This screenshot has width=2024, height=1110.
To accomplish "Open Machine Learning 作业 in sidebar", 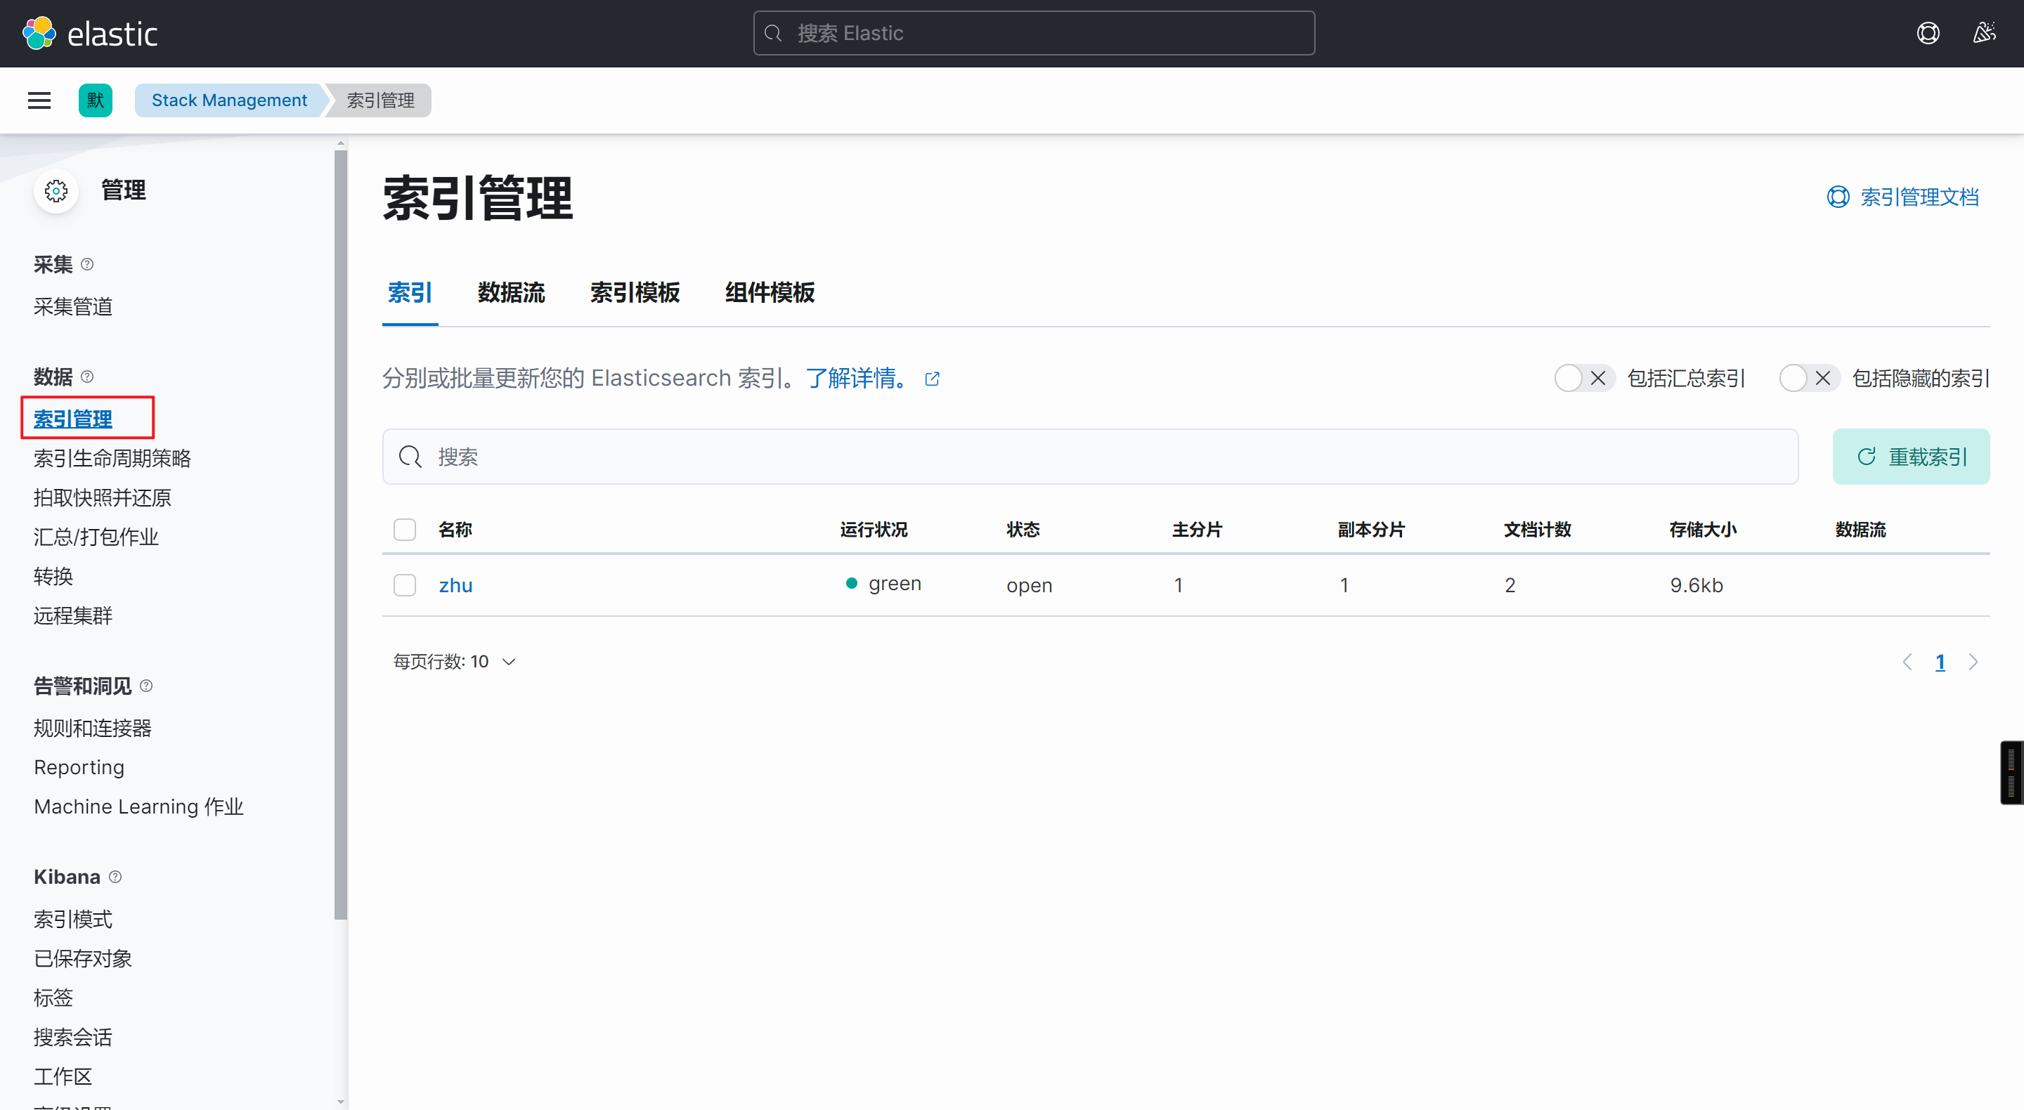I will 139,806.
